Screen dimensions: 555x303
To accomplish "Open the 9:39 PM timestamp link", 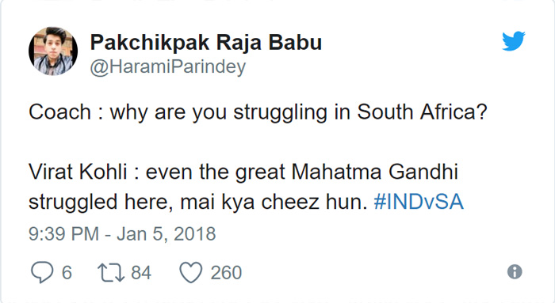I will coord(63,234).
